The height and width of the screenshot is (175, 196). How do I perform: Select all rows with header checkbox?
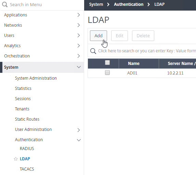[107, 63]
